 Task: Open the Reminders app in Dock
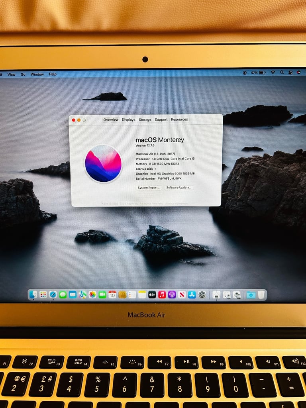tap(132, 294)
